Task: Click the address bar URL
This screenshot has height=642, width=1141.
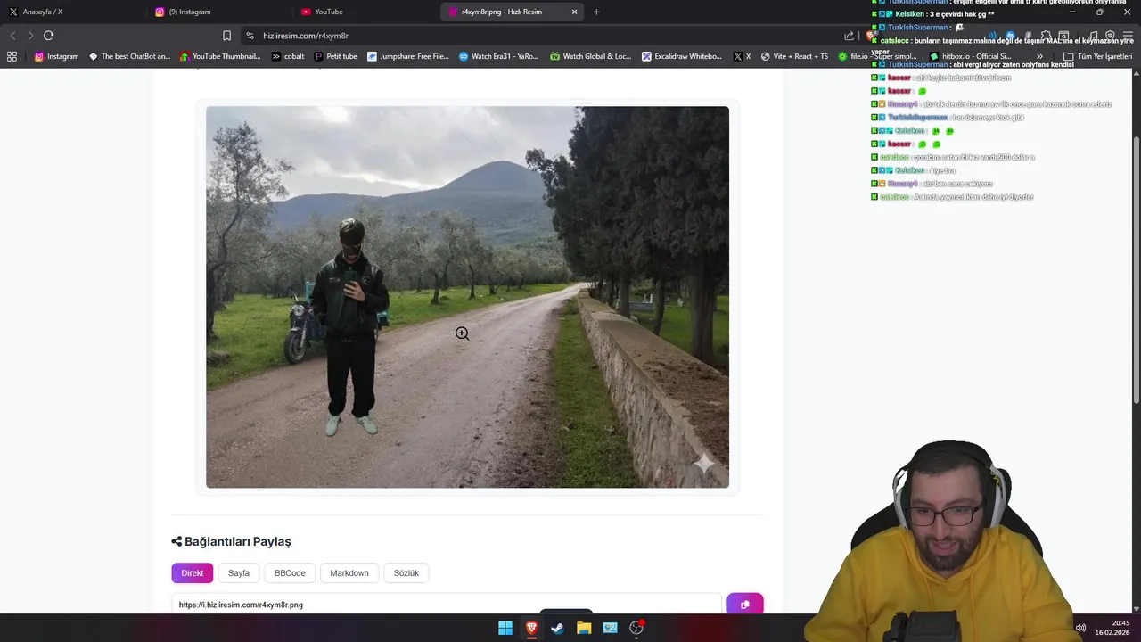Action: 306,36
